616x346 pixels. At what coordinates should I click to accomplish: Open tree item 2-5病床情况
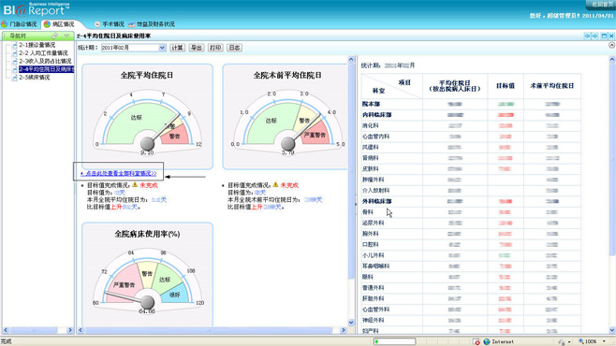click(35, 78)
